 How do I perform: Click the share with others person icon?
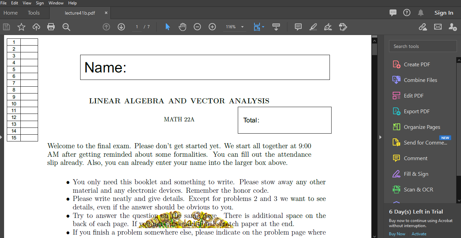tap(453, 27)
